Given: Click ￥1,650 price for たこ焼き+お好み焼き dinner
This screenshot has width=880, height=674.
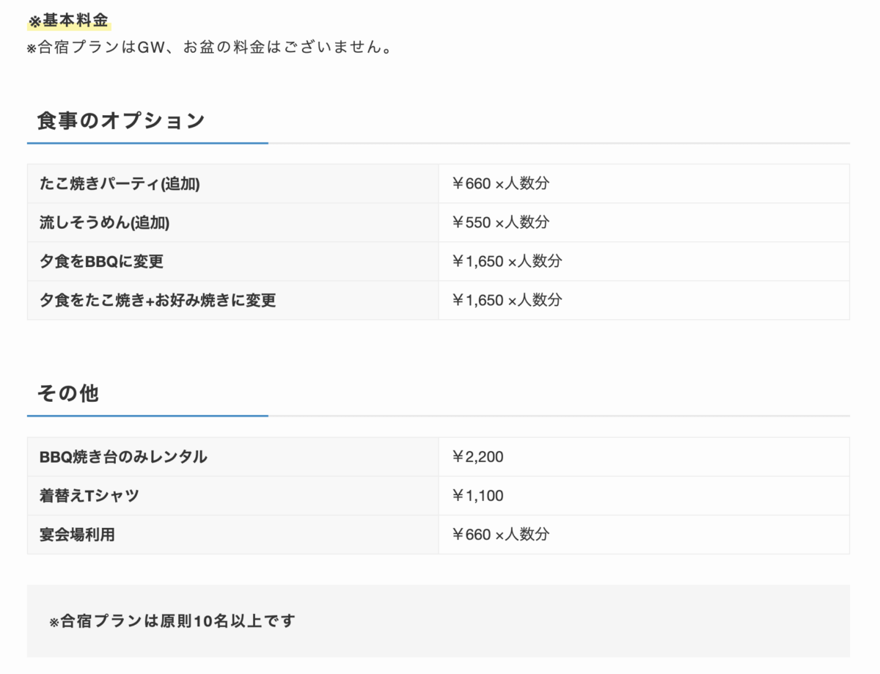Looking at the screenshot, I should tap(507, 301).
